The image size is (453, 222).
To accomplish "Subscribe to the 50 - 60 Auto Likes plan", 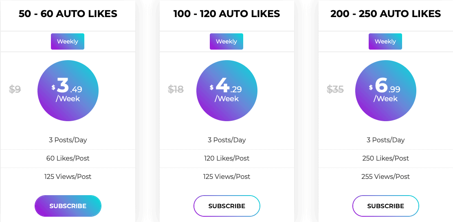I will coord(68,206).
